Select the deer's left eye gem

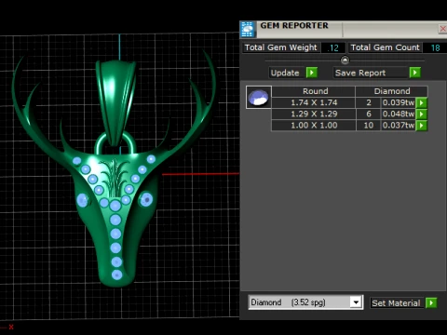83,200
